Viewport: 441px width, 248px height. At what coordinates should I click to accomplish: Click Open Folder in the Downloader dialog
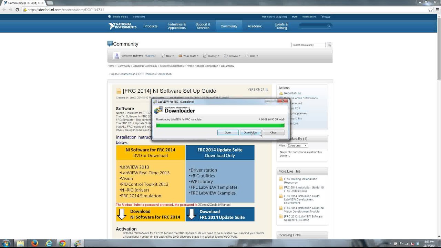[x=250, y=133]
